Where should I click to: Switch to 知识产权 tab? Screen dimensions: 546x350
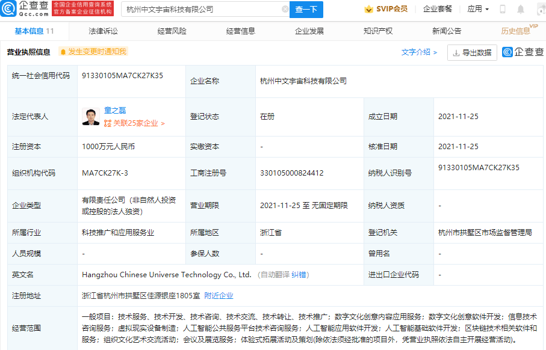point(378,31)
